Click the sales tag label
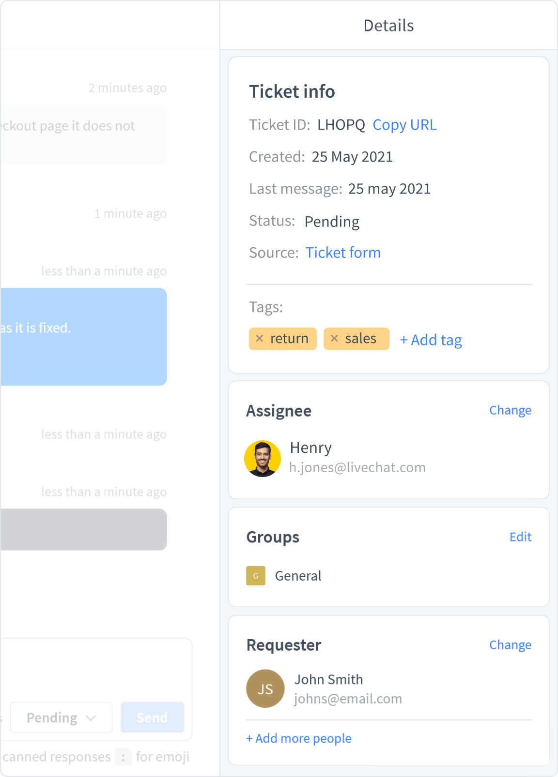The height and width of the screenshot is (777, 558). click(x=361, y=339)
